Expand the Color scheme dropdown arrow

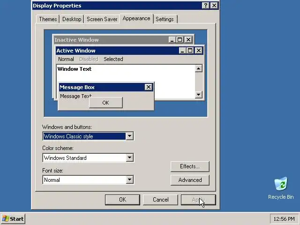coord(130,157)
